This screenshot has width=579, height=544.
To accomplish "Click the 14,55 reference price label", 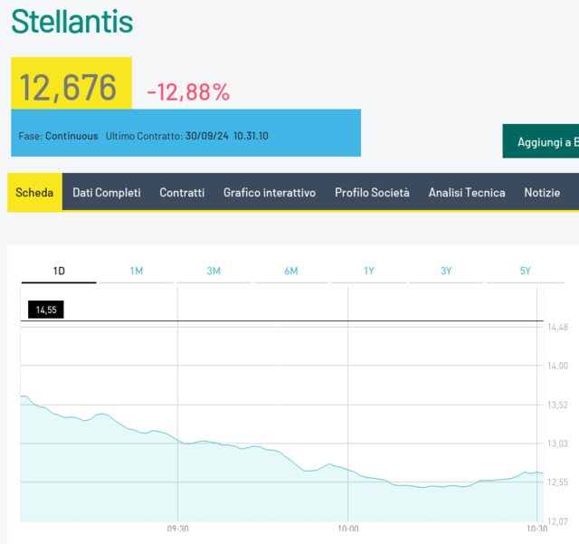I will (x=46, y=310).
